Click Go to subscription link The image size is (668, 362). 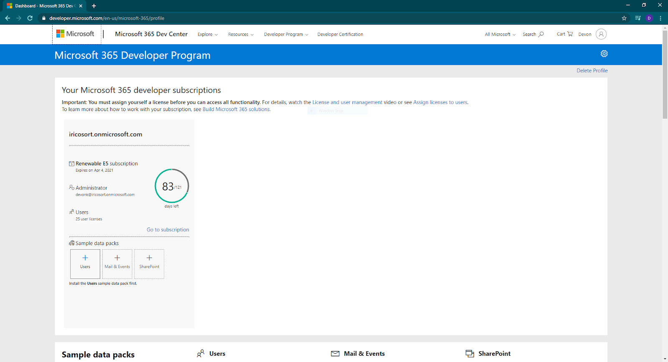(x=168, y=230)
